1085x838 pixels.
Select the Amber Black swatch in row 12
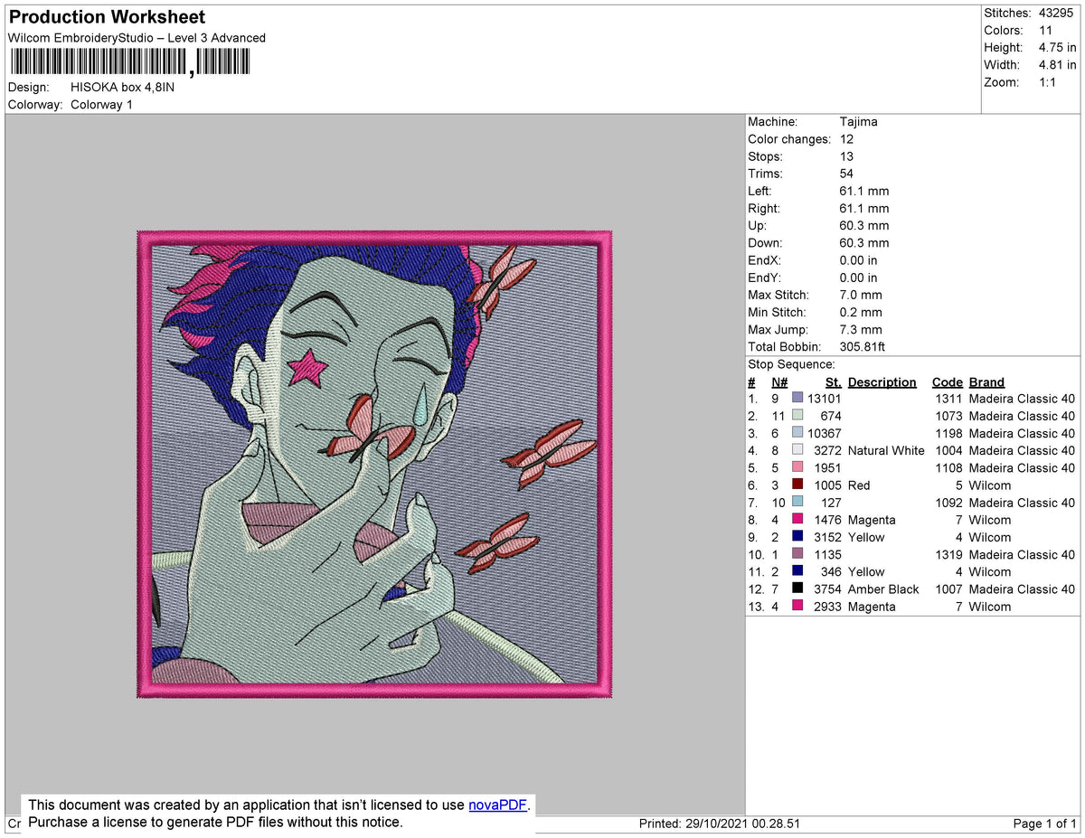797,589
